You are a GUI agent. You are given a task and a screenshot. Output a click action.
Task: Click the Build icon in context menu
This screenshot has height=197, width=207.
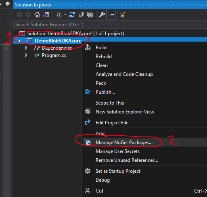coord(88,47)
